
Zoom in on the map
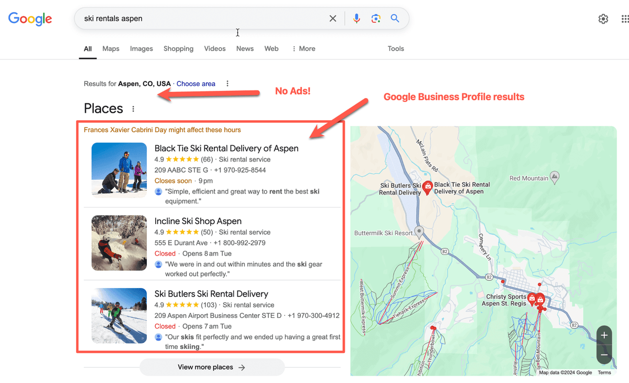click(604, 335)
